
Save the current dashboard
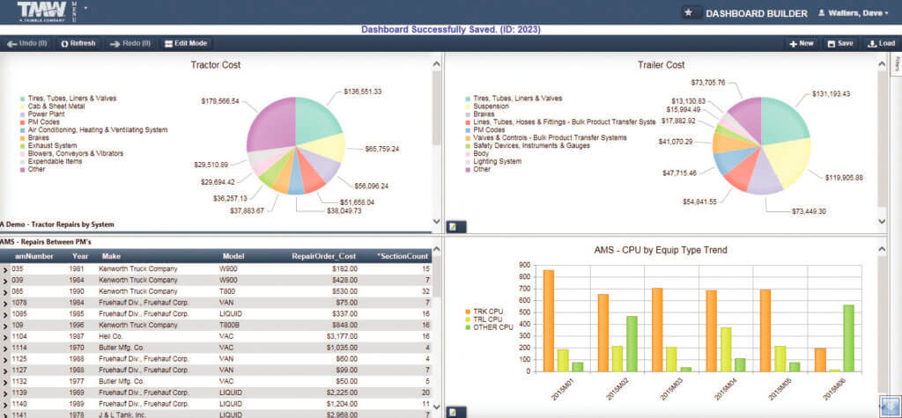839,43
